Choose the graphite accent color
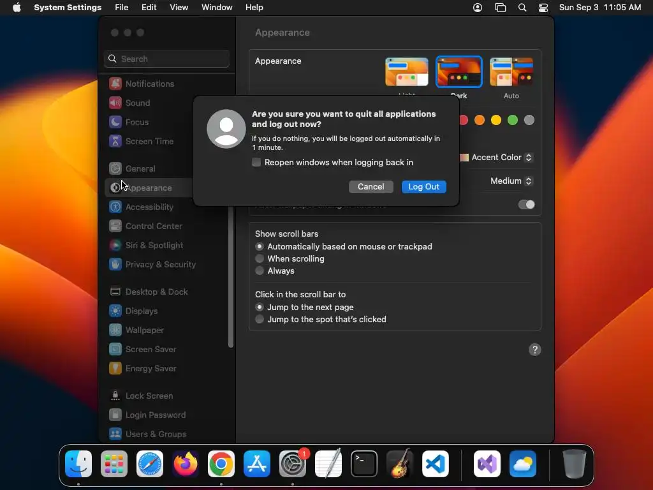The image size is (653, 490). pos(529,120)
